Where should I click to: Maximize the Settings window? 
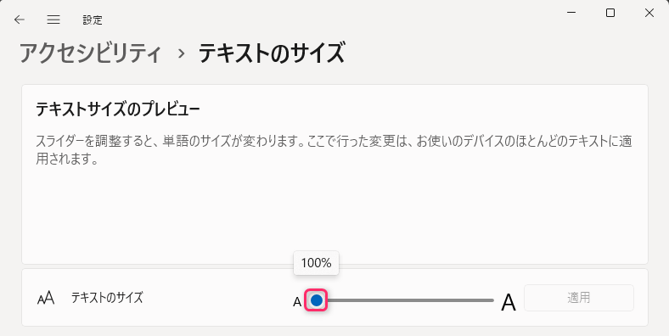[610, 13]
